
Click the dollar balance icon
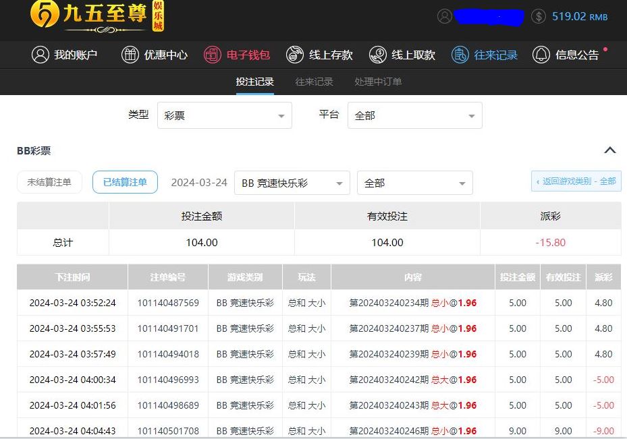[538, 17]
